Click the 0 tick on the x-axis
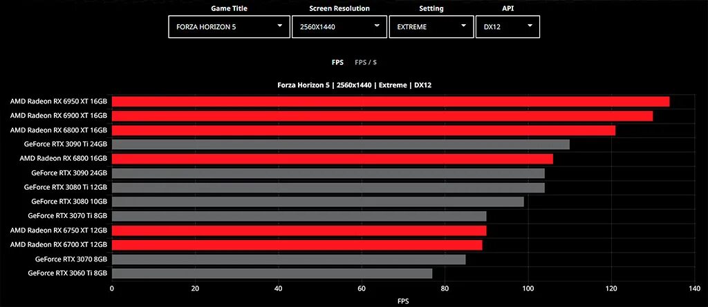Image resolution: width=708 pixels, height=307 pixels. point(112,288)
